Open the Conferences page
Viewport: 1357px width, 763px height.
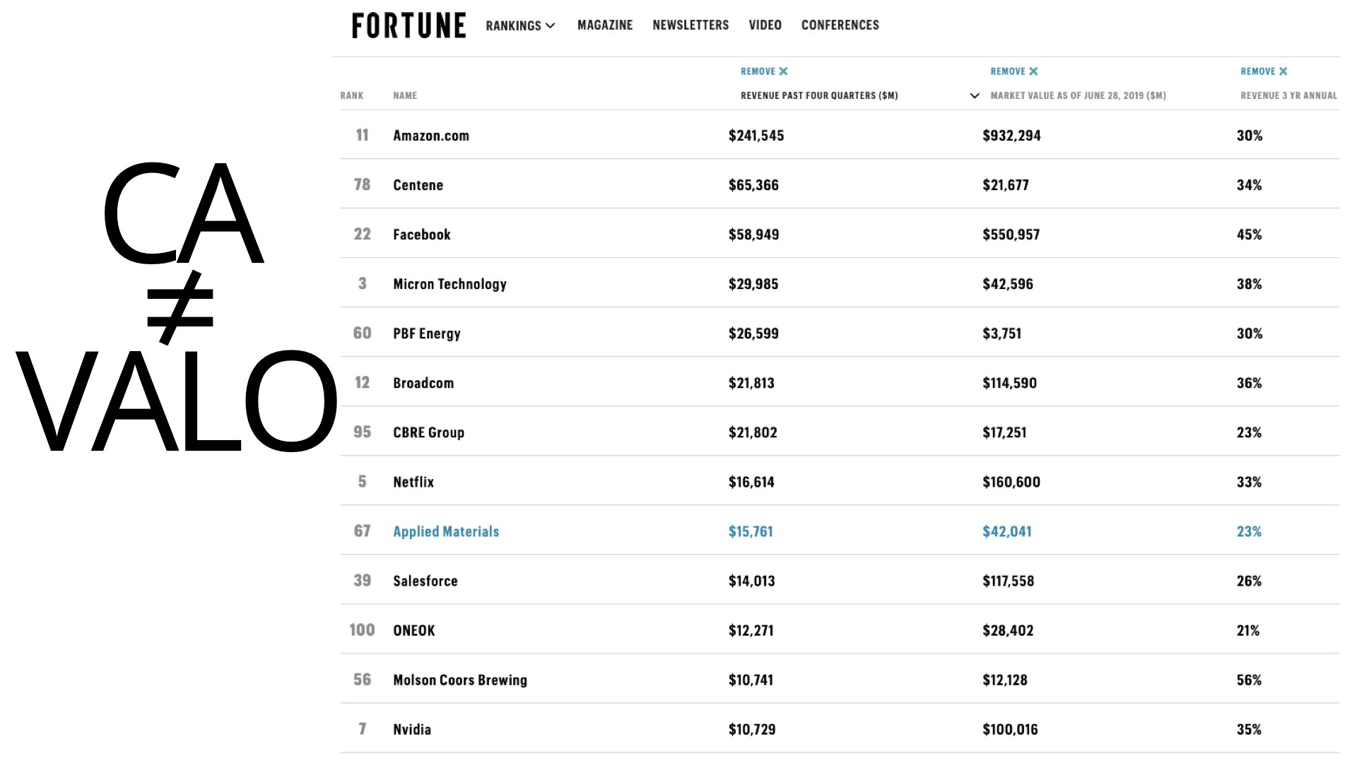840,25
